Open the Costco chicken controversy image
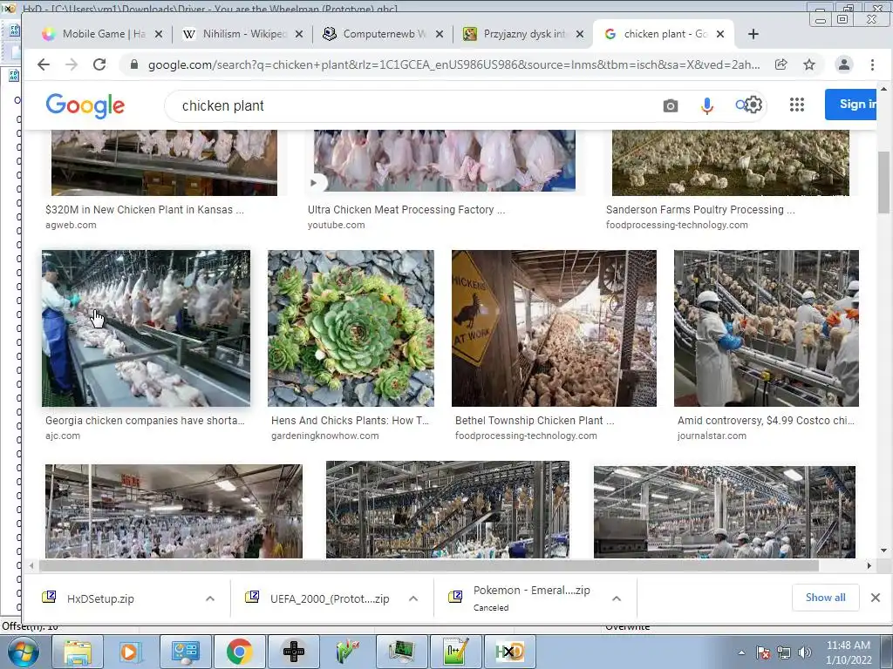 [766, 328]
